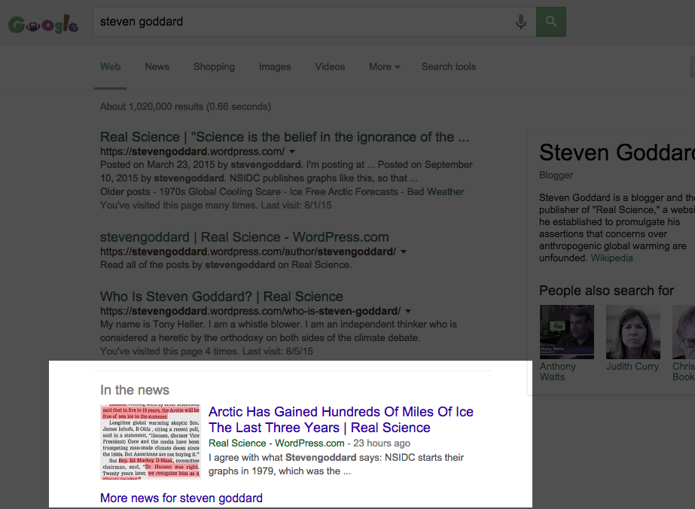
Task: Open the Real Science first result link
Action: [x=284, y=137]
